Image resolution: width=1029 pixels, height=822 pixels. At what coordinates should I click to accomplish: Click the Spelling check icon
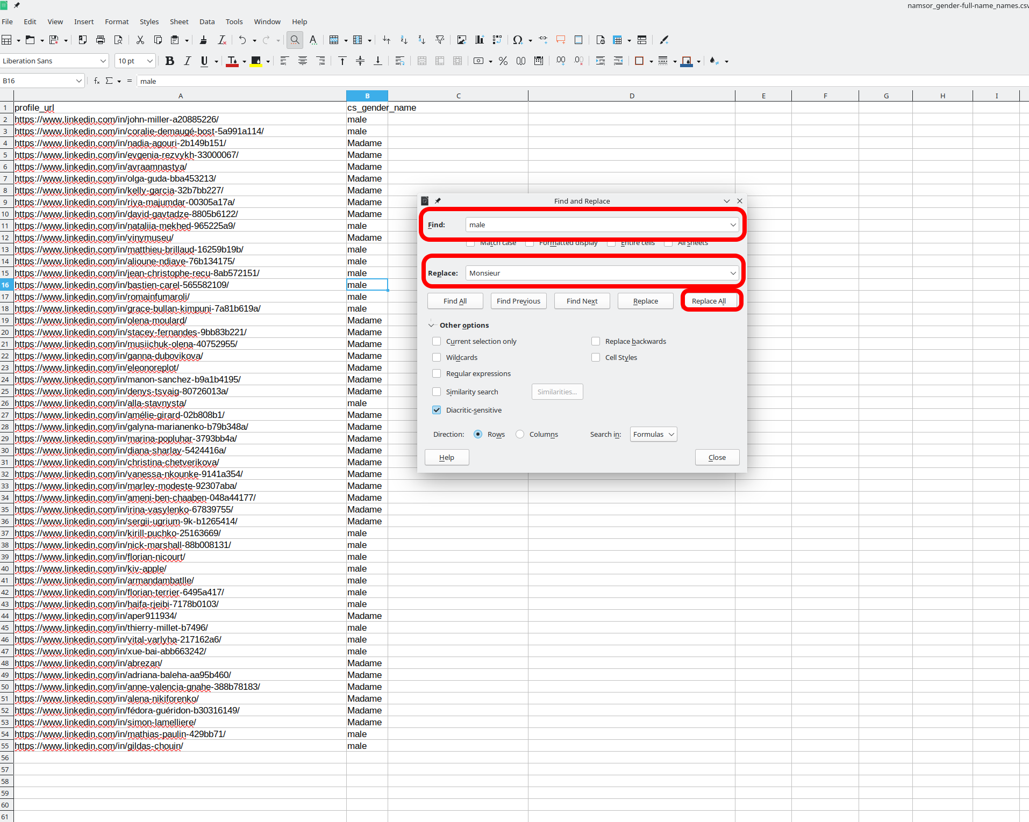coord(313,40)
